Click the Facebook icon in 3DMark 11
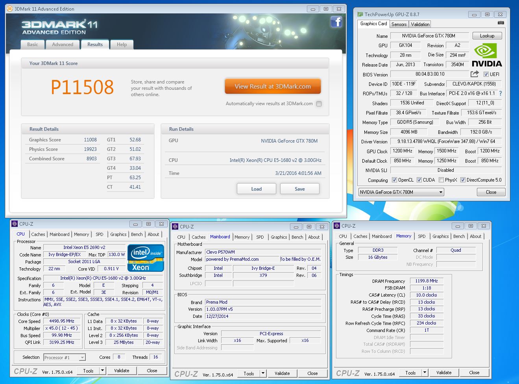 (336, 21)
